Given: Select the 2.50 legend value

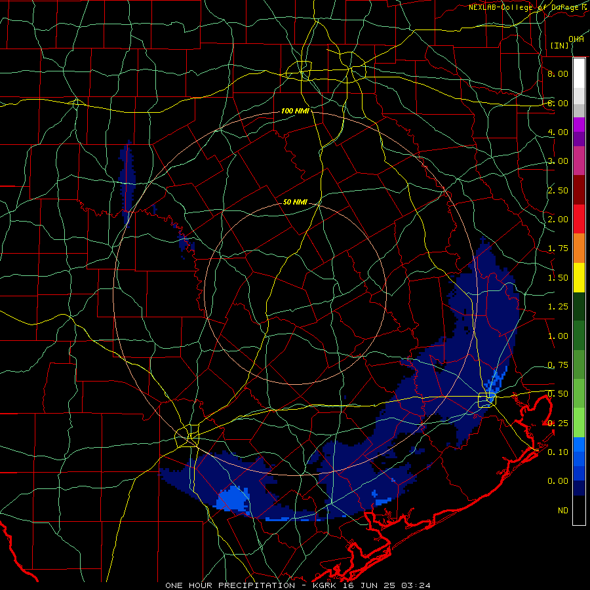Looking at the screenshot, I should click(558, 190).
